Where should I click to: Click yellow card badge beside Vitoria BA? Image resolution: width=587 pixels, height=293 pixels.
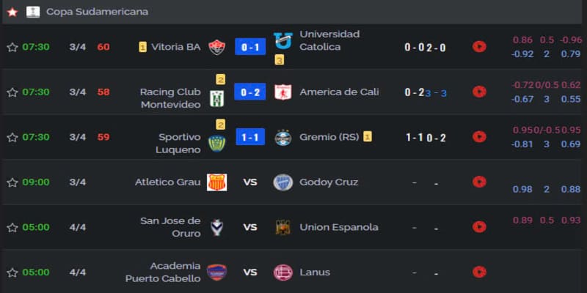tap(142, 47)
